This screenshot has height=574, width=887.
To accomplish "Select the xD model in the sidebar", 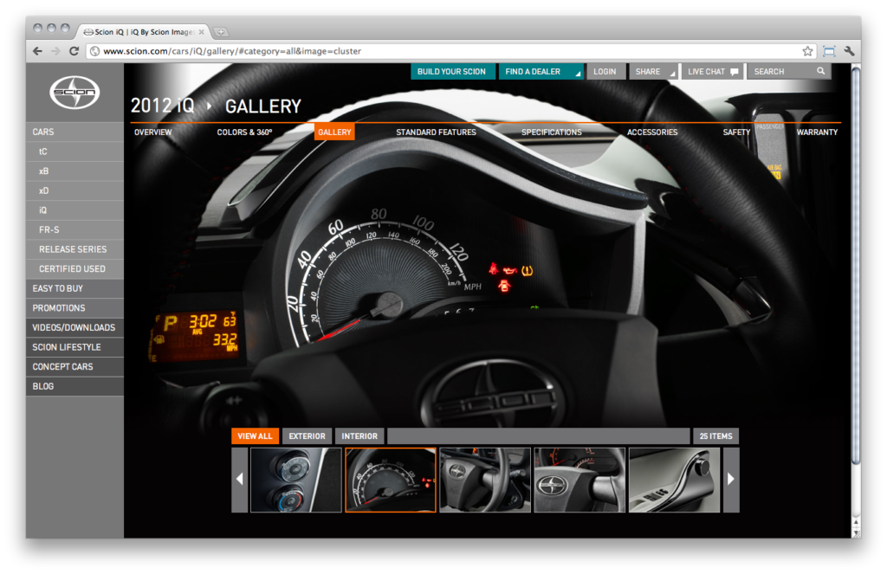I will pos(74,190).
